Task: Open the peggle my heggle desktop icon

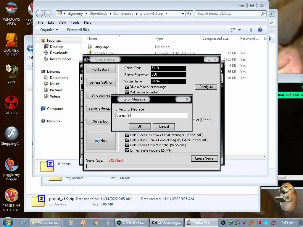Action: tap(12, 169)
